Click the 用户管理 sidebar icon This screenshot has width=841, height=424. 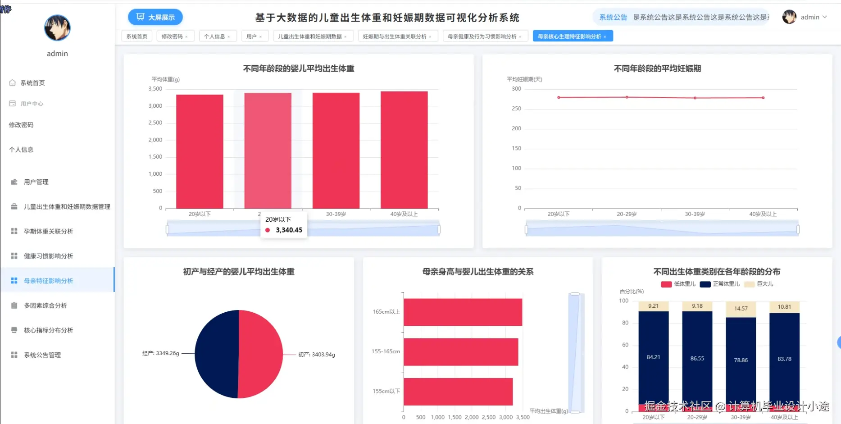[13, 182]
